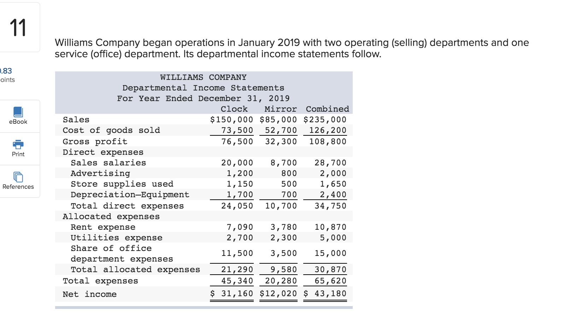Click the Clock column header
The height and width of the screenshot is (316, 569).
234,109
